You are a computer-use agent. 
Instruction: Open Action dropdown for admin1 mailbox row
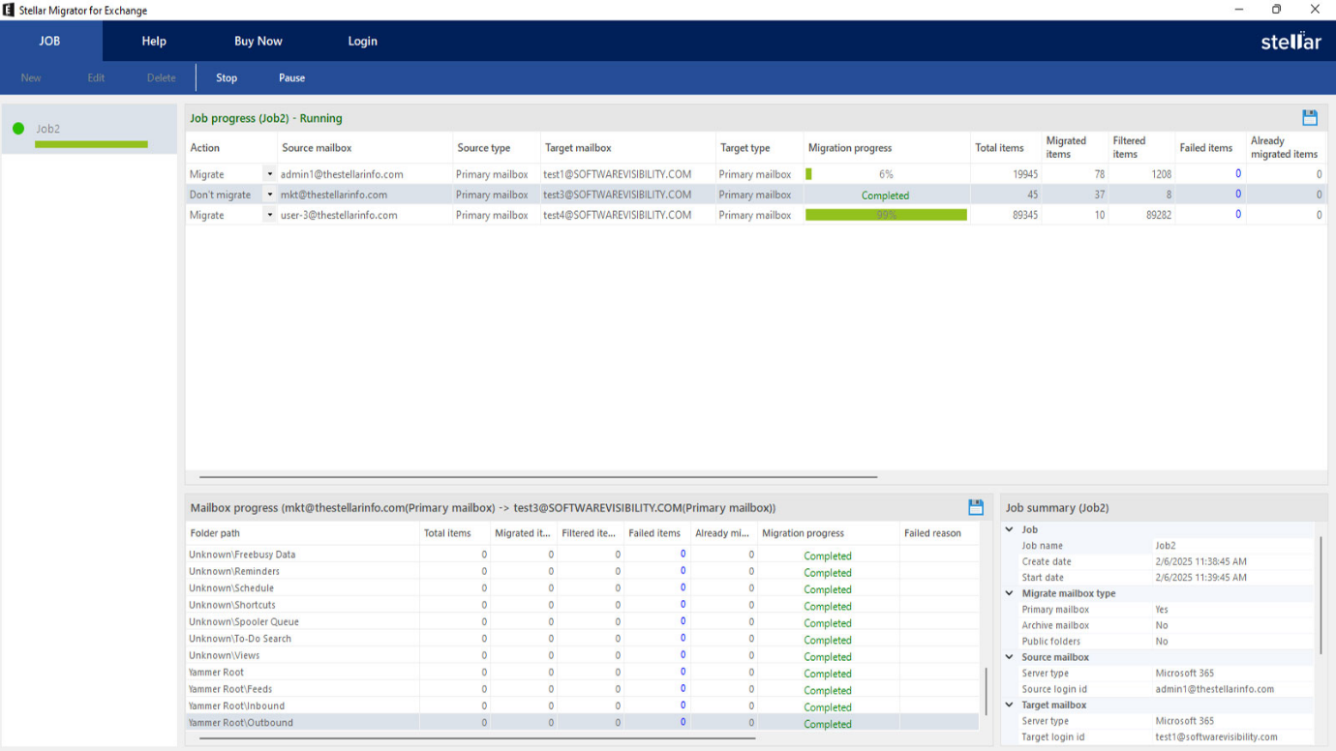(269, 174)
